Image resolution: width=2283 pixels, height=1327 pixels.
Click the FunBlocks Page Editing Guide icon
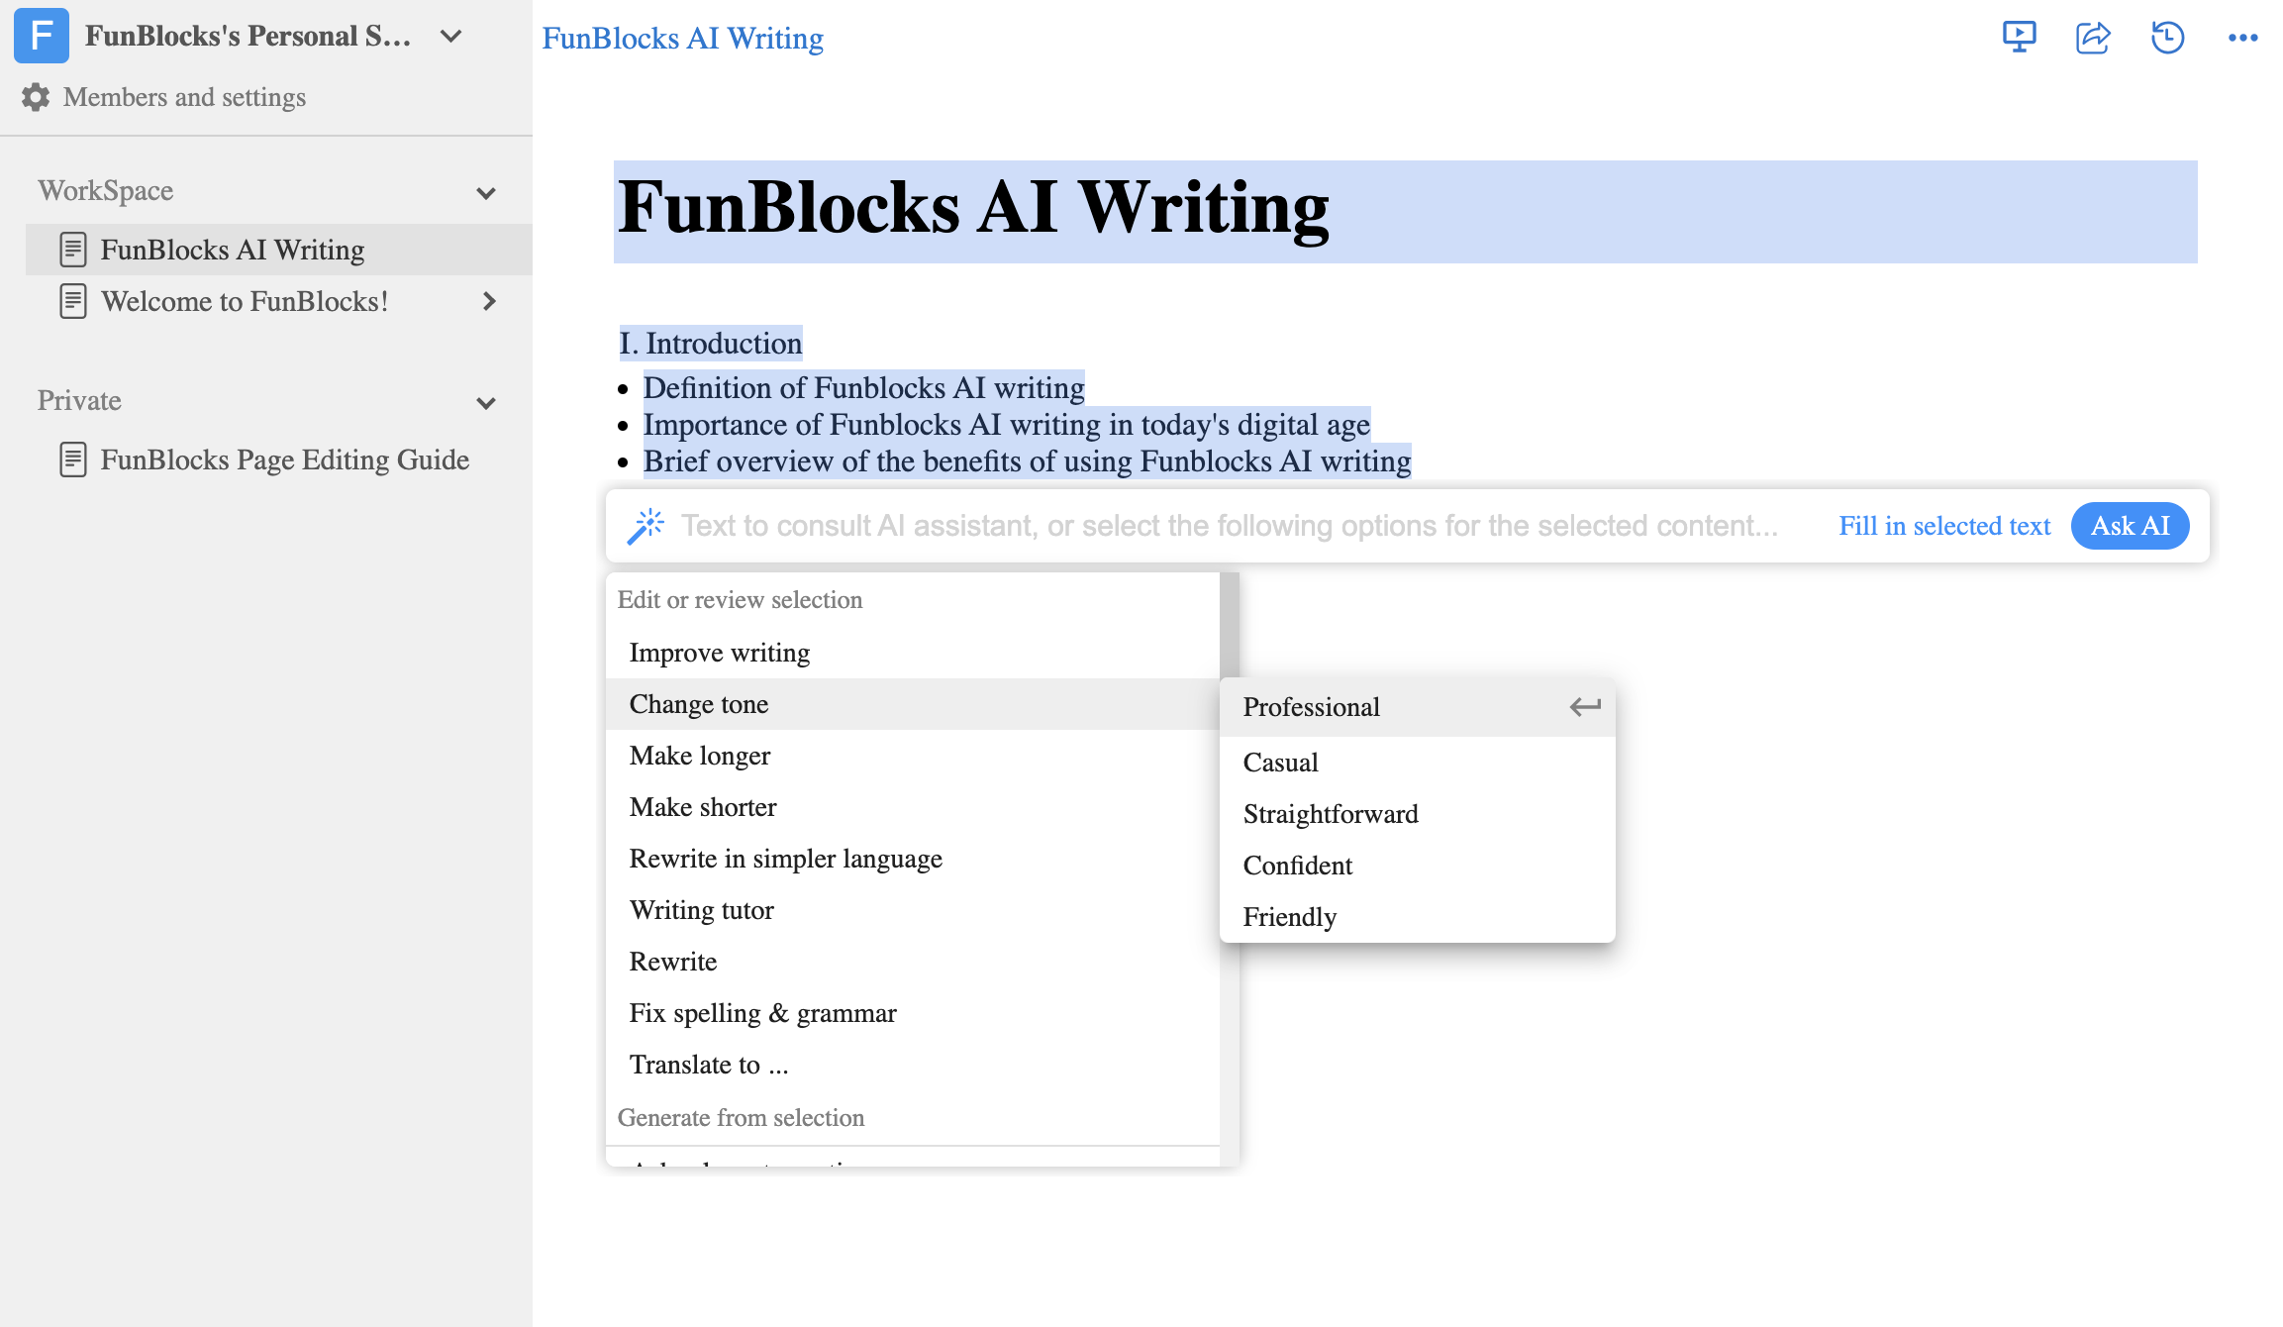73,459
